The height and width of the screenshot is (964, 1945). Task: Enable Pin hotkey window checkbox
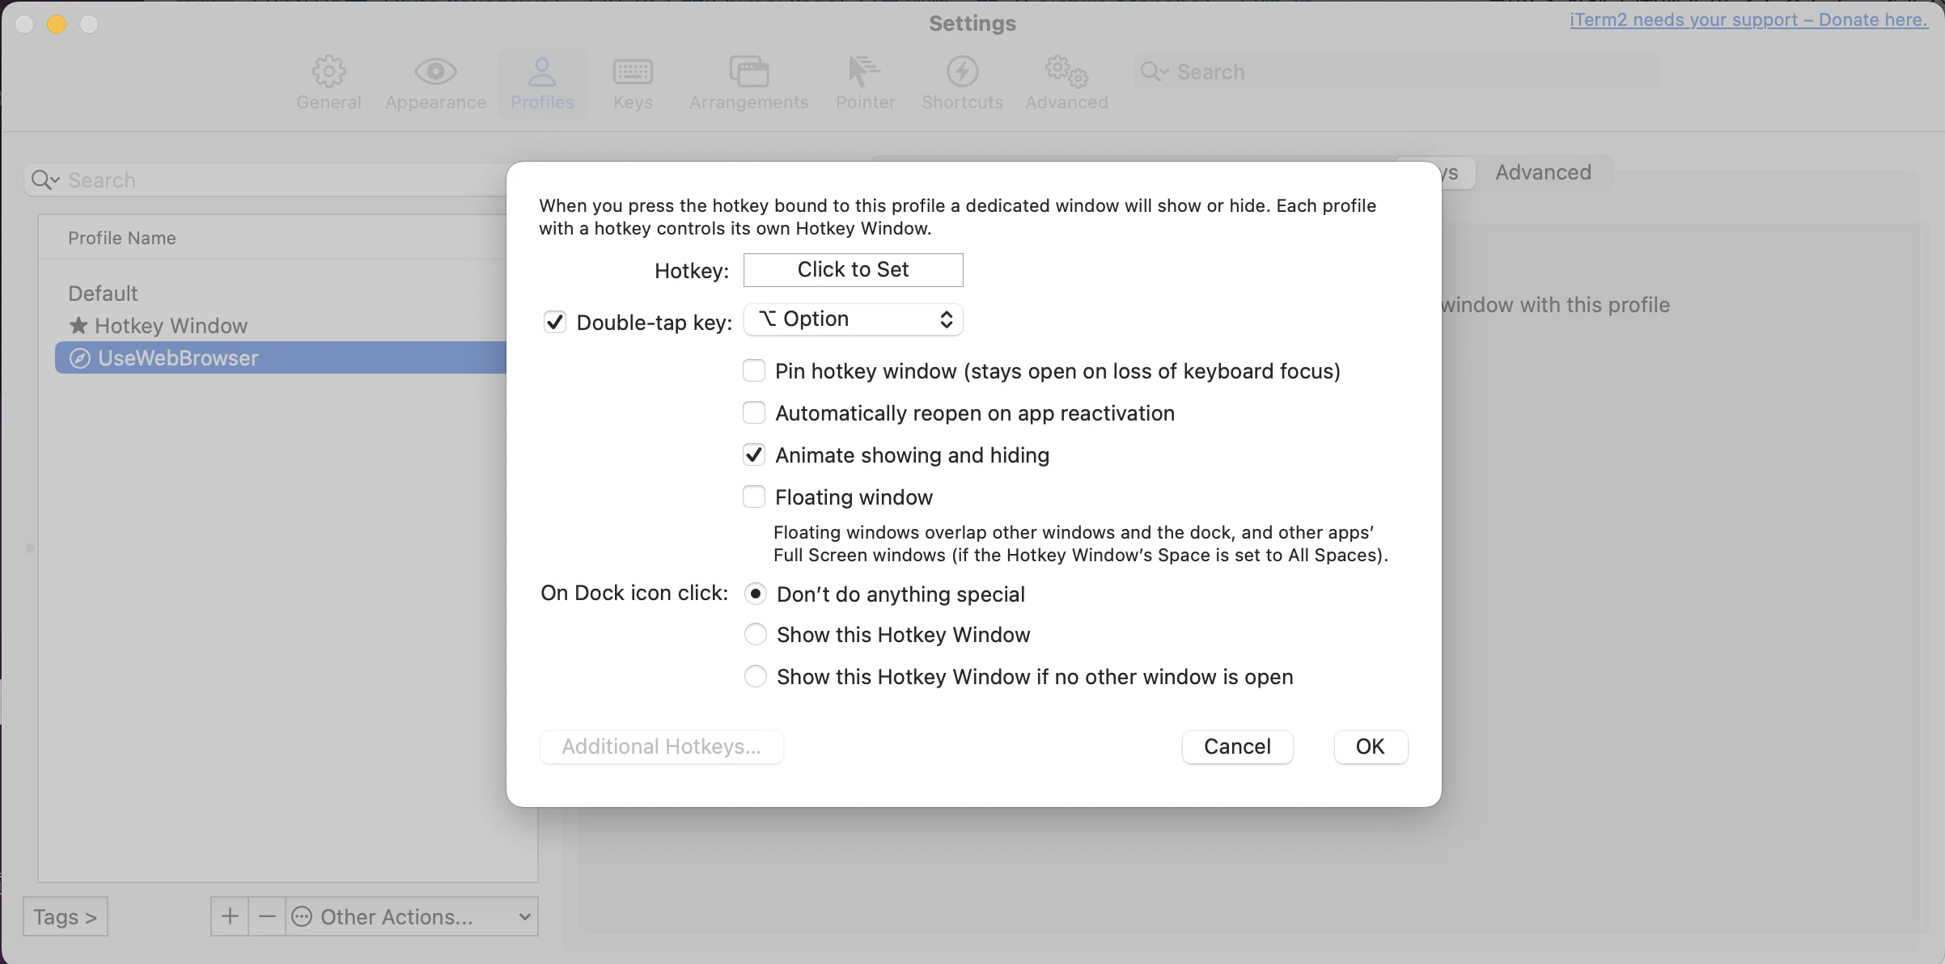[754, 370]
